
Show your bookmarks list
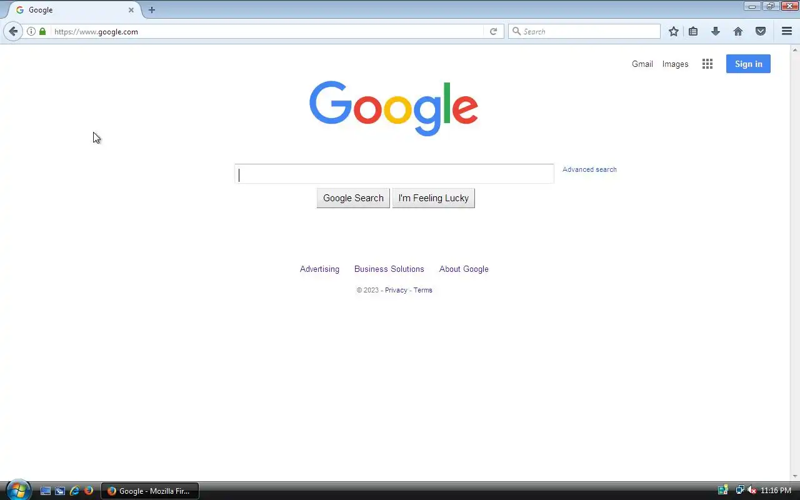point(693,31)
